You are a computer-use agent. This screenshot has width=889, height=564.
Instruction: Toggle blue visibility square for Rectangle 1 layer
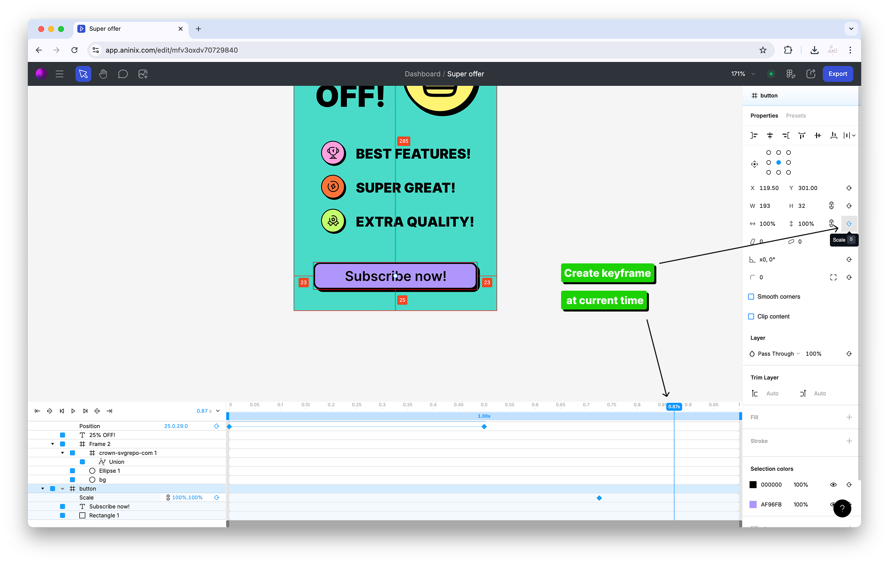pyautogui.click(x=63, y=515)
